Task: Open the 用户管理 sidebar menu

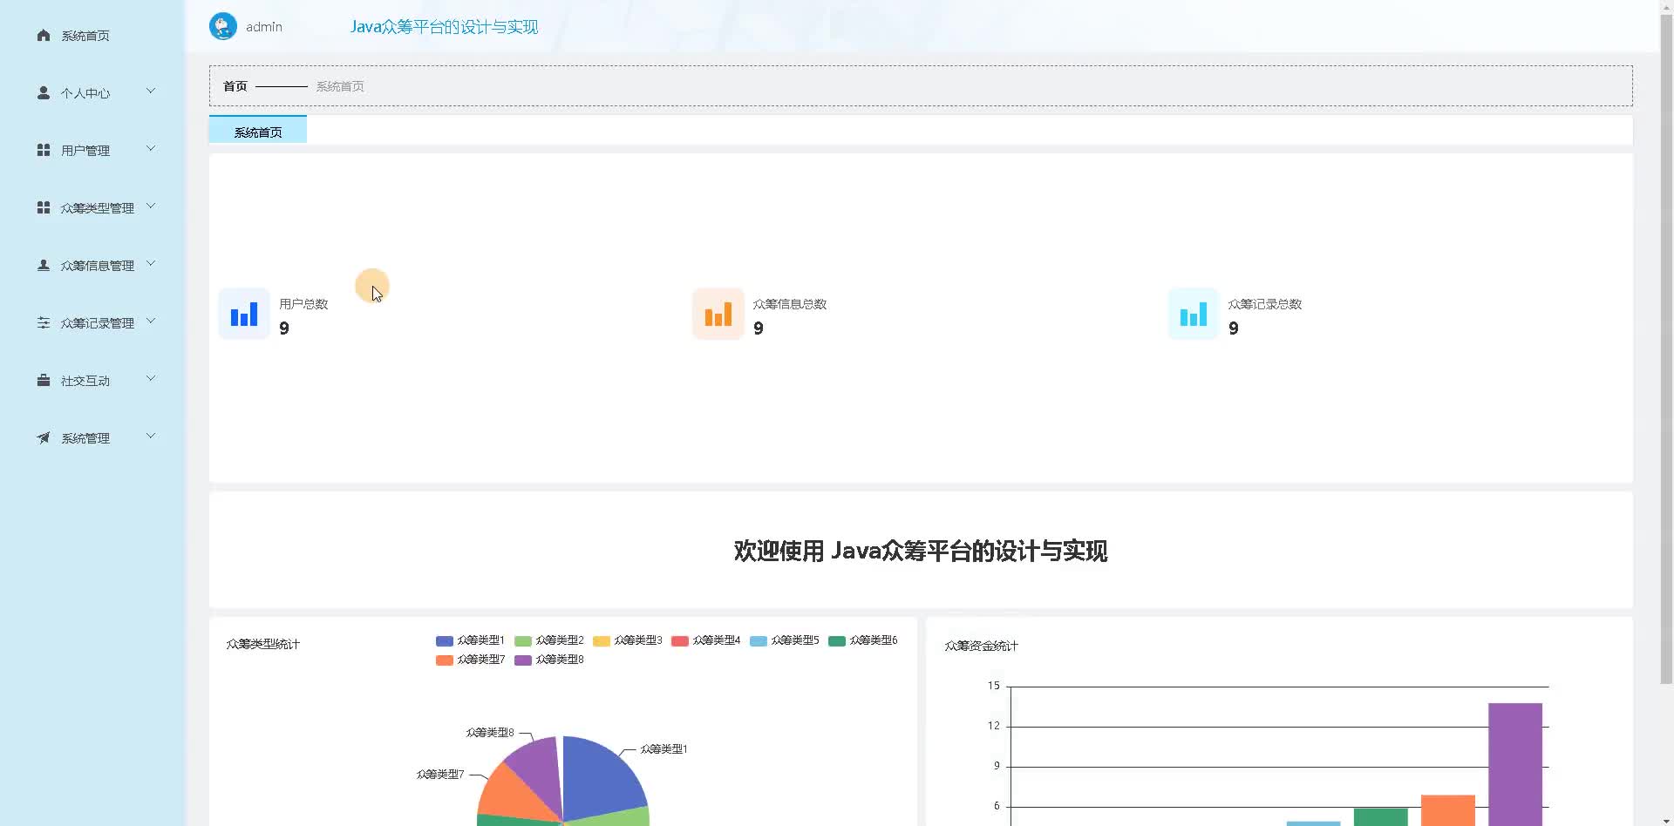Action: [x=85, y=151]
